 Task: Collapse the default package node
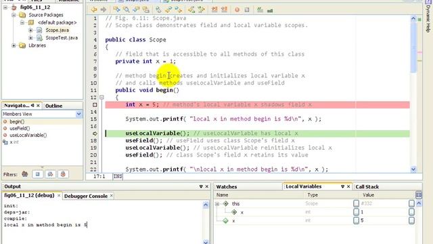(x=22, y=22)
